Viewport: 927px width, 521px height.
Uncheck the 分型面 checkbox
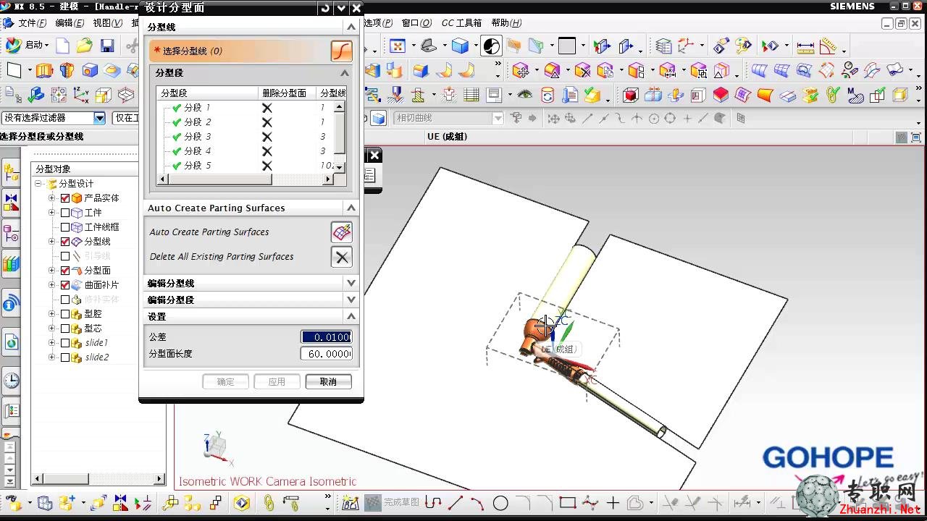65,271
